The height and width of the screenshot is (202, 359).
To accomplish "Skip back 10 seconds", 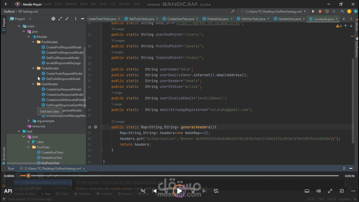I will [166, 191].
